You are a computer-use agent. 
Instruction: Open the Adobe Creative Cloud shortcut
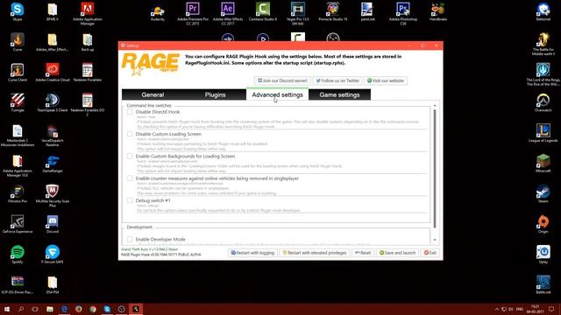(53, 72)
